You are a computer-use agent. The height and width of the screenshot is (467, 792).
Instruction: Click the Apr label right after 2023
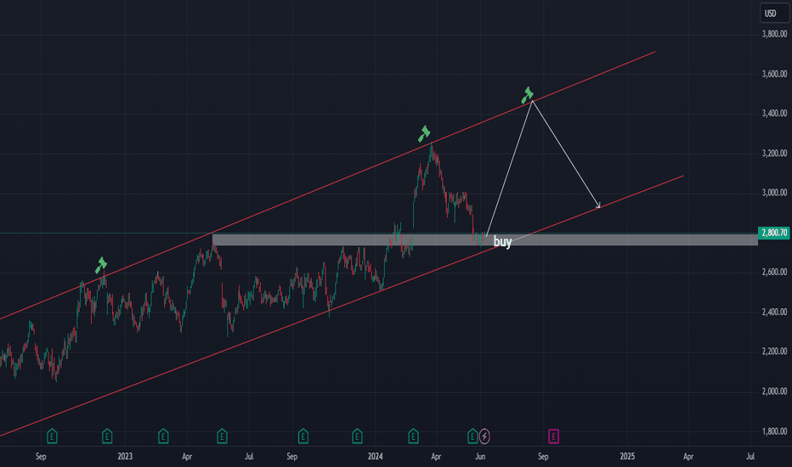point(187,457)
